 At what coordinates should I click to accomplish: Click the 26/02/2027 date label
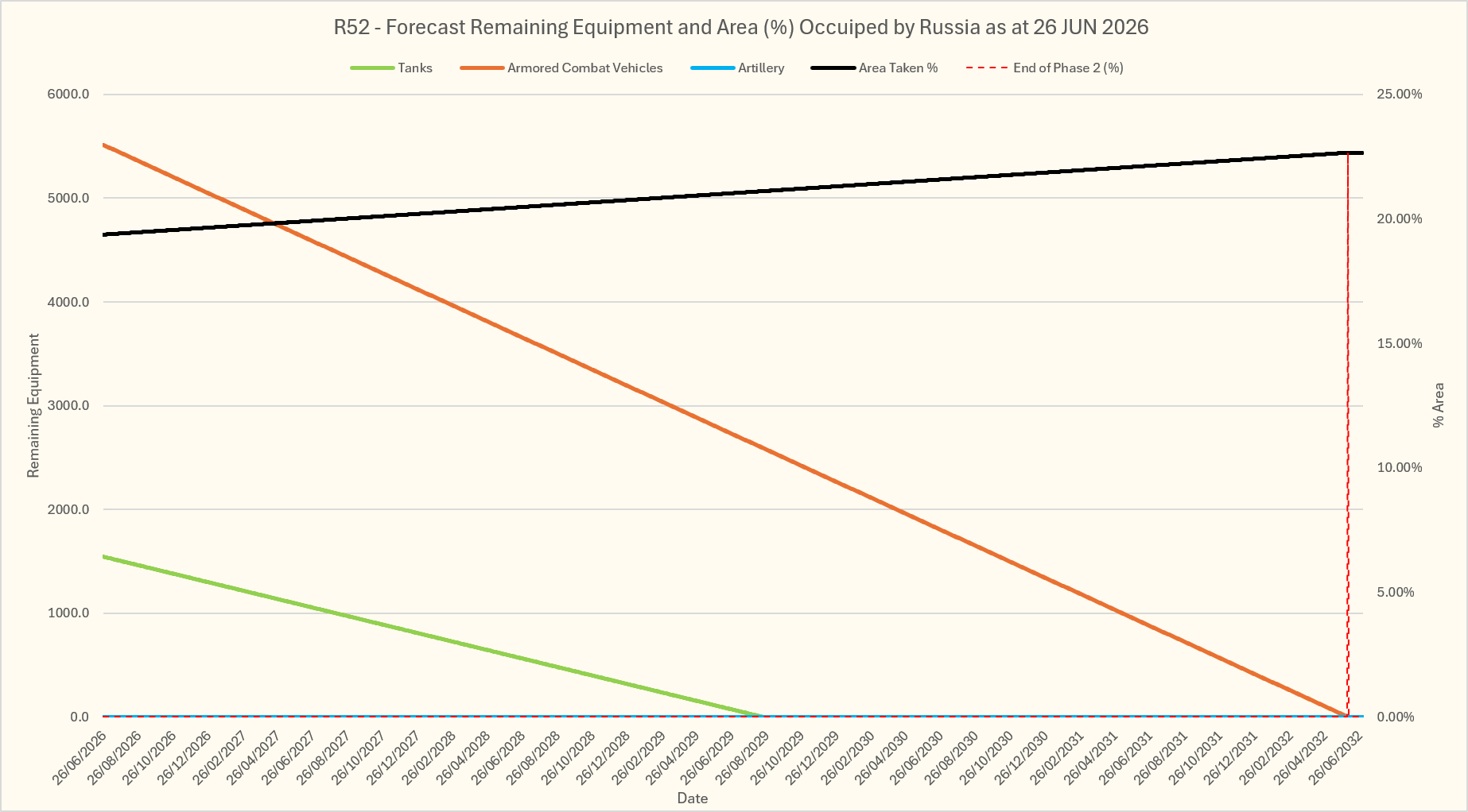[x=221, y=758]
